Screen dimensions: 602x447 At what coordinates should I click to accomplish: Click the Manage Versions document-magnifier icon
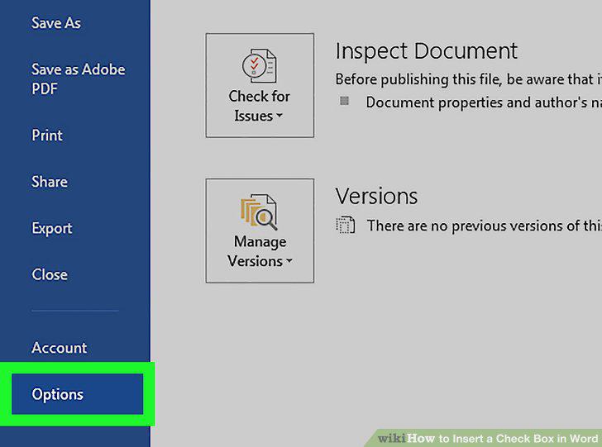[259, 212]
